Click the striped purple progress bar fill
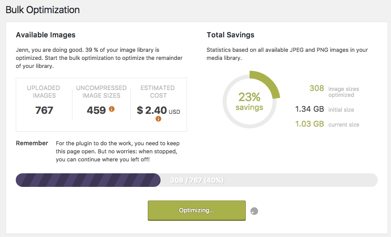Screen dimensions: 391x237 pos(88,180)
